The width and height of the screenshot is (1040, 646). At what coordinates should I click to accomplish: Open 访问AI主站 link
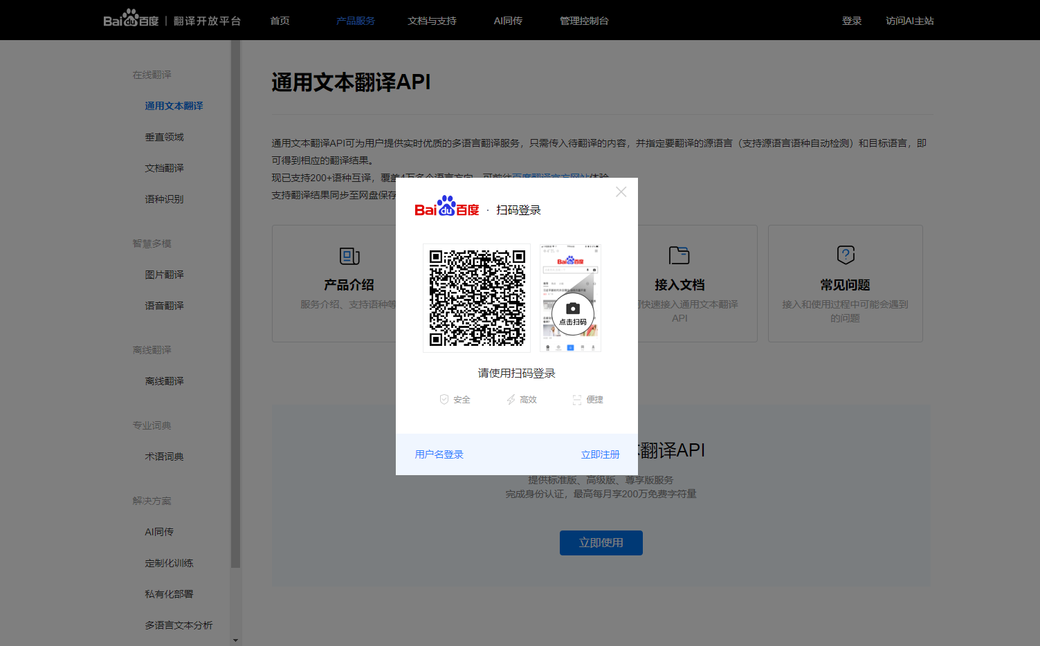point(909,21)
